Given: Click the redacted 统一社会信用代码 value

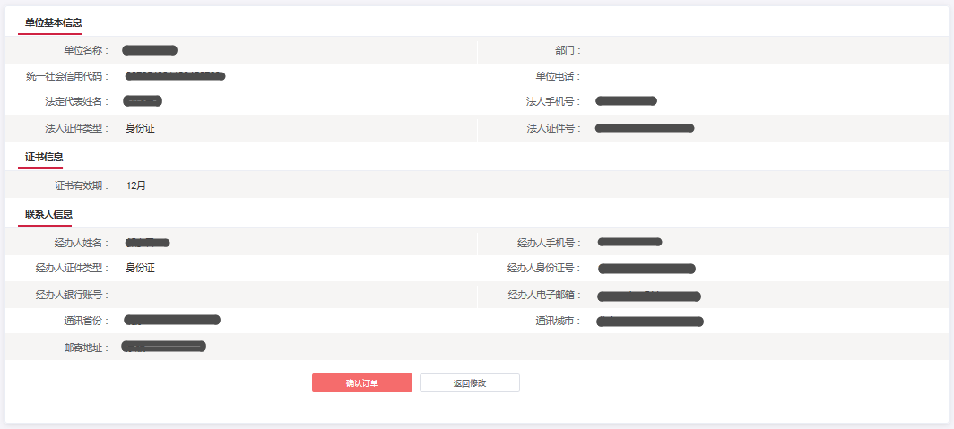Looking at the screenshot, I should click(175, 76).
